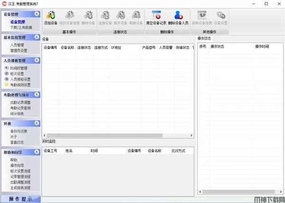Open 班次设置流程 in sidebar
The height and width of the screenshot is (203, 285).
20,171
